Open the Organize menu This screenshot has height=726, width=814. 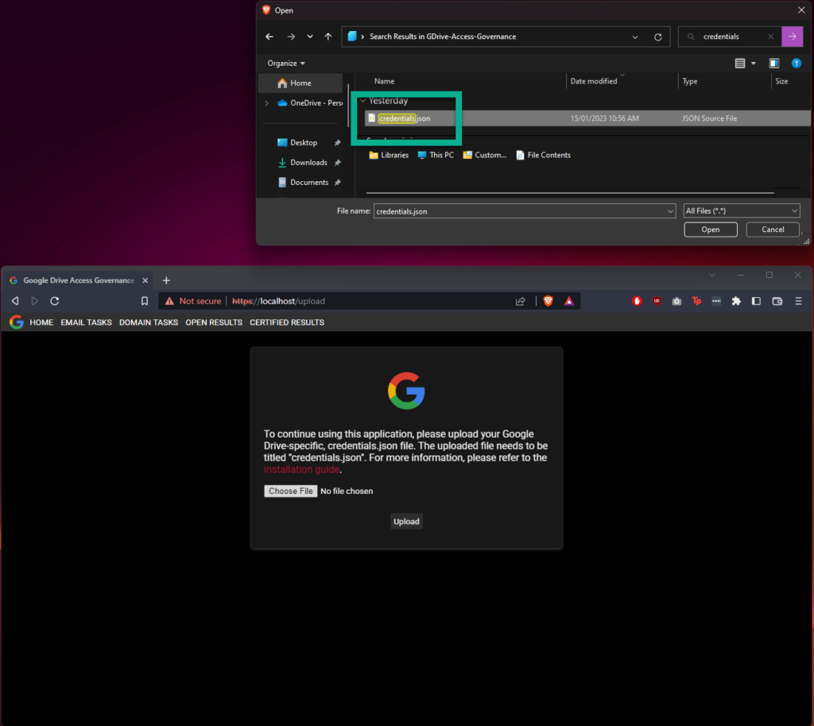point(286,64)
